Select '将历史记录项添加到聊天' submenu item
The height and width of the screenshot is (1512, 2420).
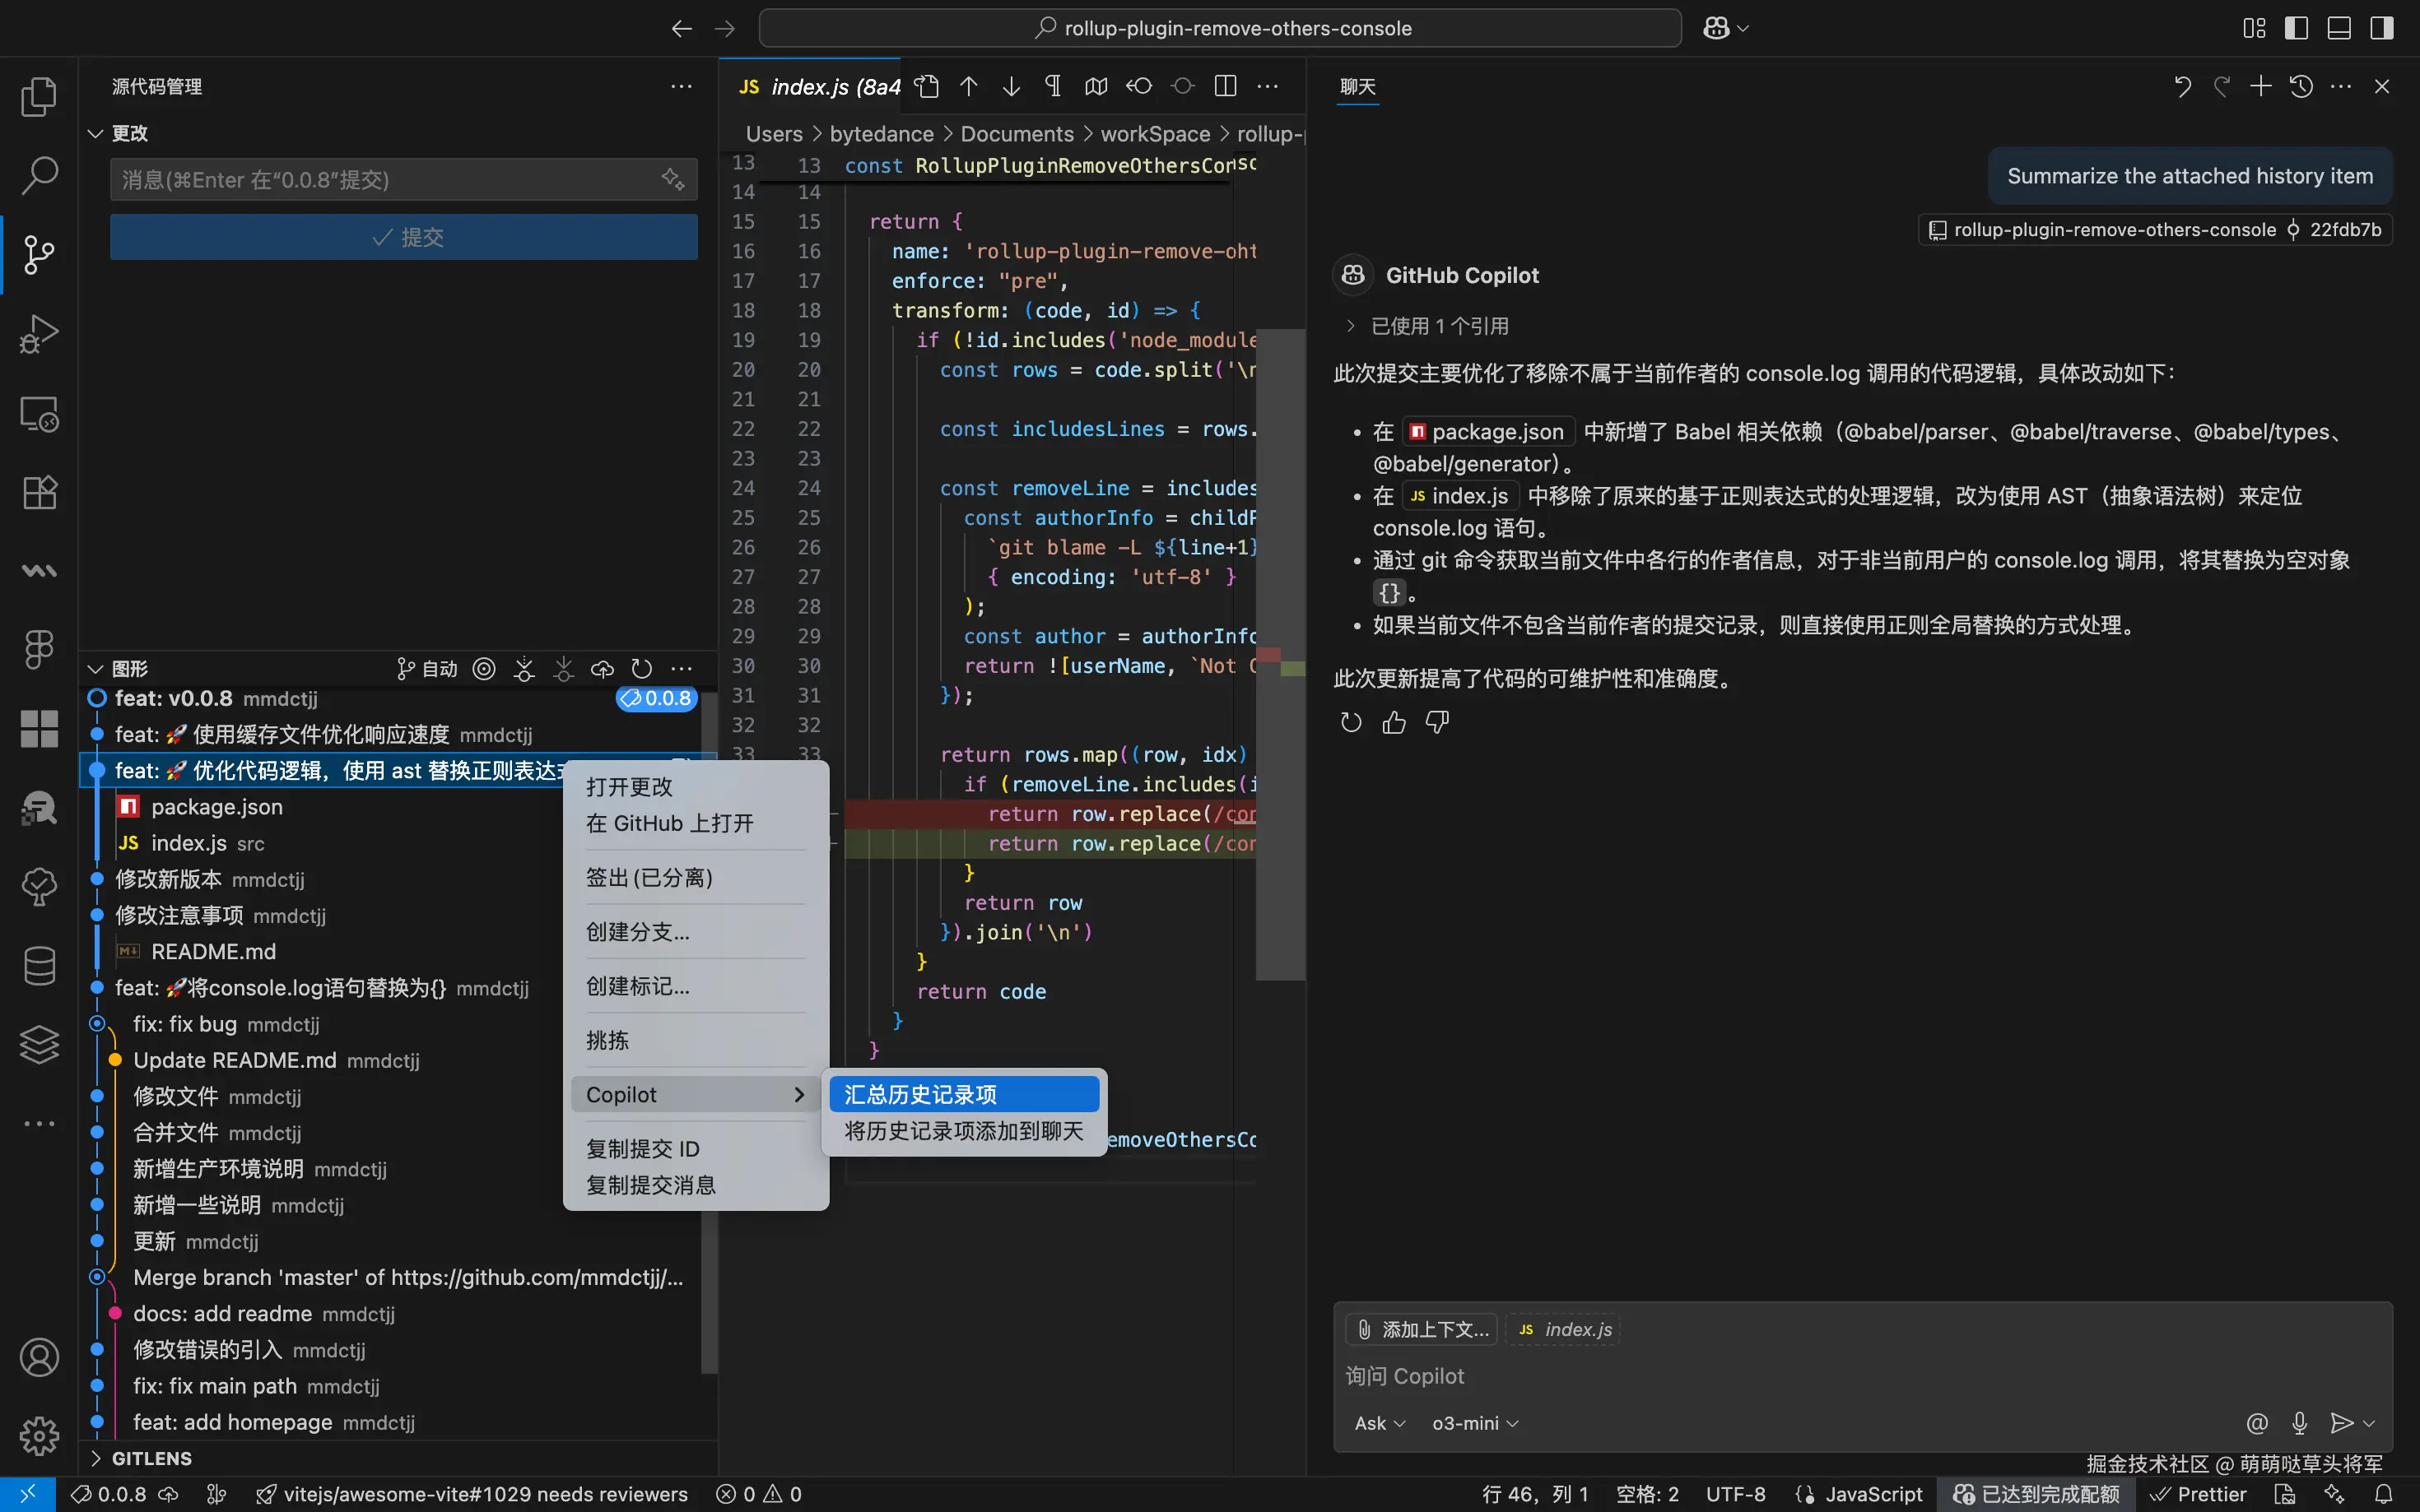(x=962, y=1131)
